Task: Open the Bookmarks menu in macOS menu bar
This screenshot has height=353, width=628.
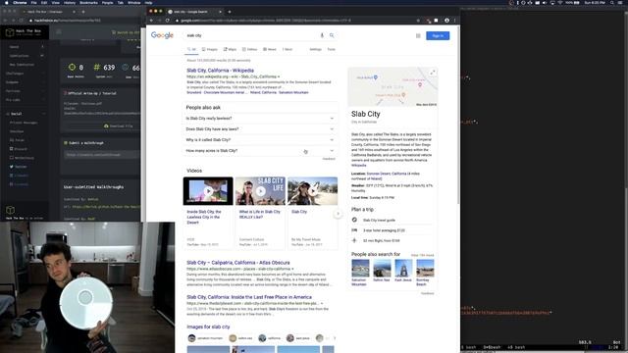Action: (88, 2)
